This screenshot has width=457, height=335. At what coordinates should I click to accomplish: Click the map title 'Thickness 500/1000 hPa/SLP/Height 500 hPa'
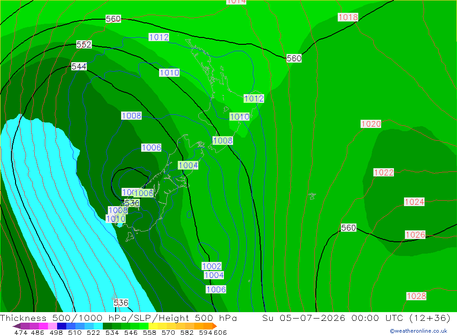click(x=118, y=318)
